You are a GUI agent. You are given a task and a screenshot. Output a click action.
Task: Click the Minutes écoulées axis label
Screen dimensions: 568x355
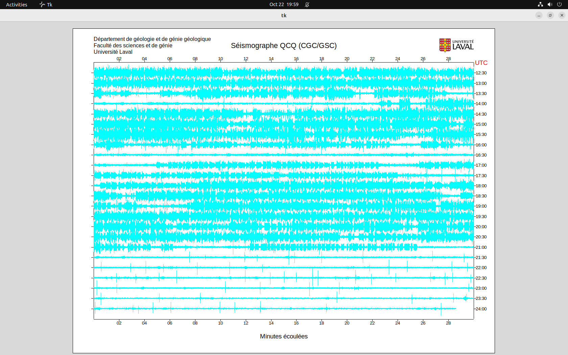[284, 336]
